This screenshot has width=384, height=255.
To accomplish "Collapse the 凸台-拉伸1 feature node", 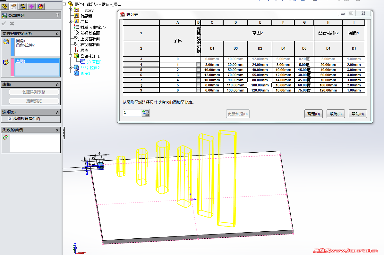I will pyautogui.click(x=71, y=56).
